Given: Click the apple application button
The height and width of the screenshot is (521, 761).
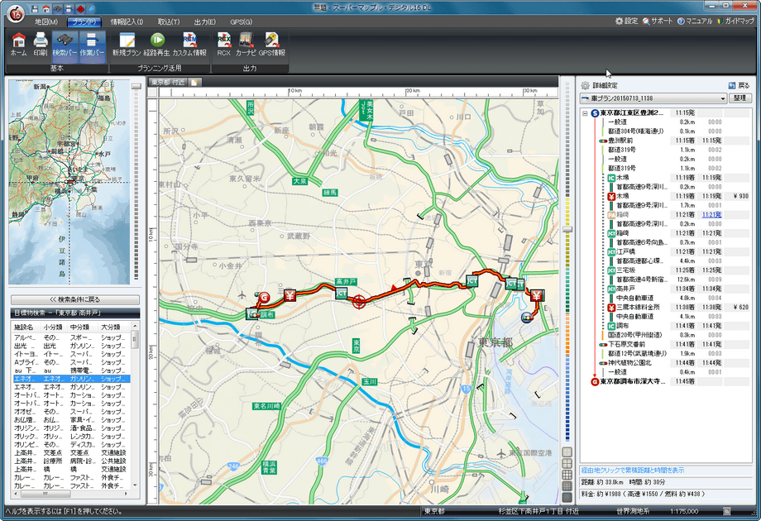Looking at the screenshot, I should coord(16,13).
